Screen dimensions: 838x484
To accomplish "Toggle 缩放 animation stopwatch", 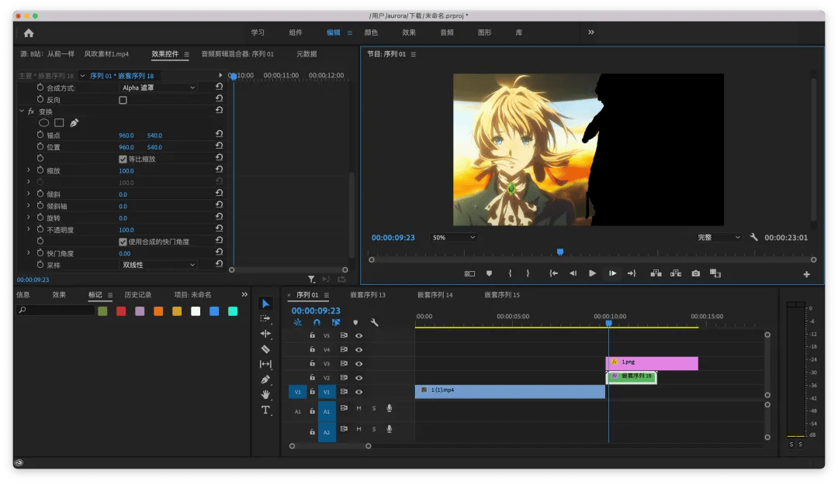I will pos(40,170).
